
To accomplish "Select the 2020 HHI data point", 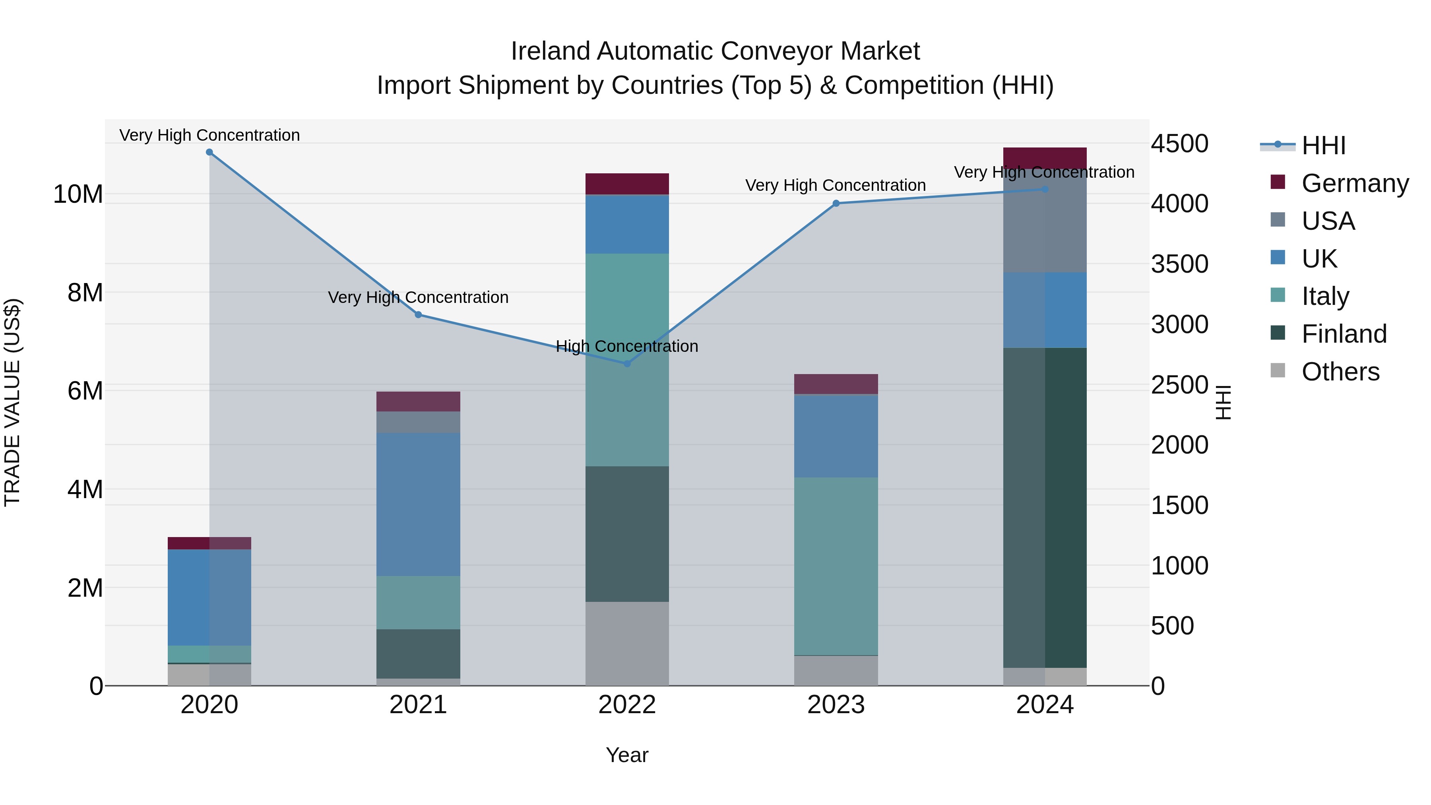I will [209, 152].
